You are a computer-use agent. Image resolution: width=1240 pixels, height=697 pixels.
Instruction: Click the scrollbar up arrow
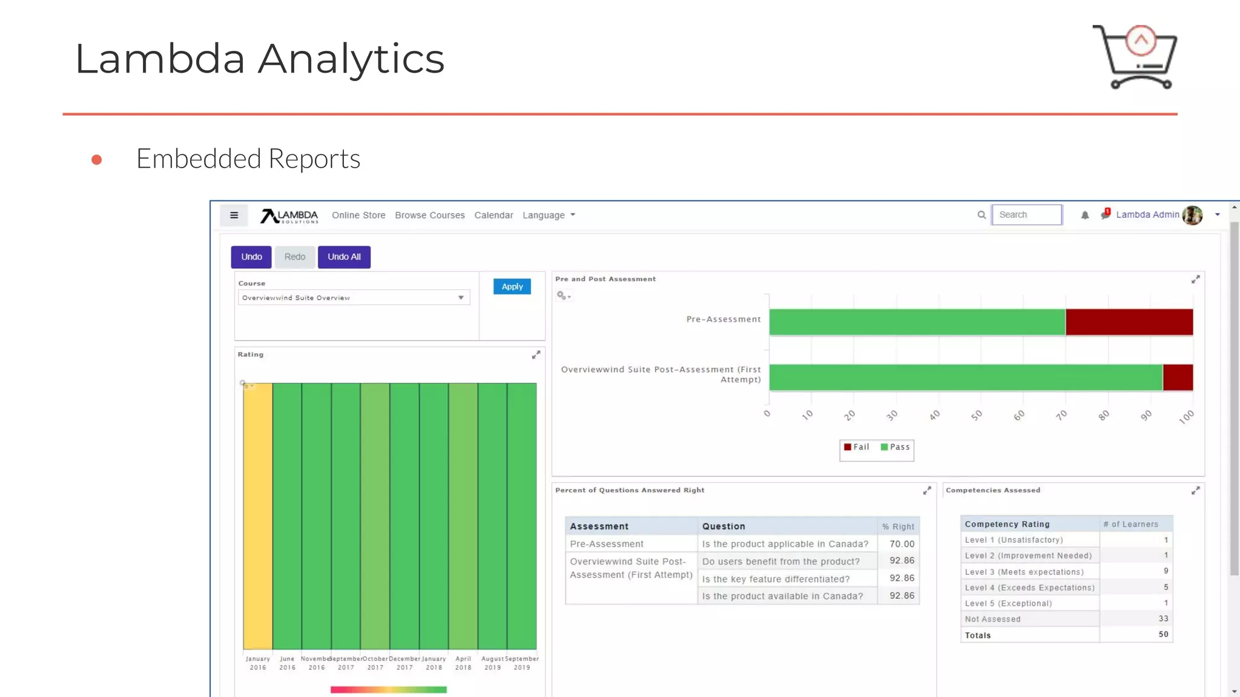coord(1235,208)
